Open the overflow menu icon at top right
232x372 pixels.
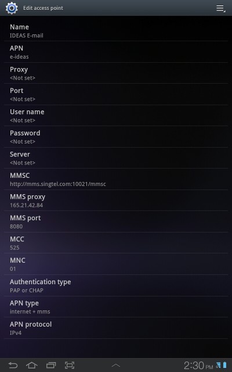click(x=220, y=8)
